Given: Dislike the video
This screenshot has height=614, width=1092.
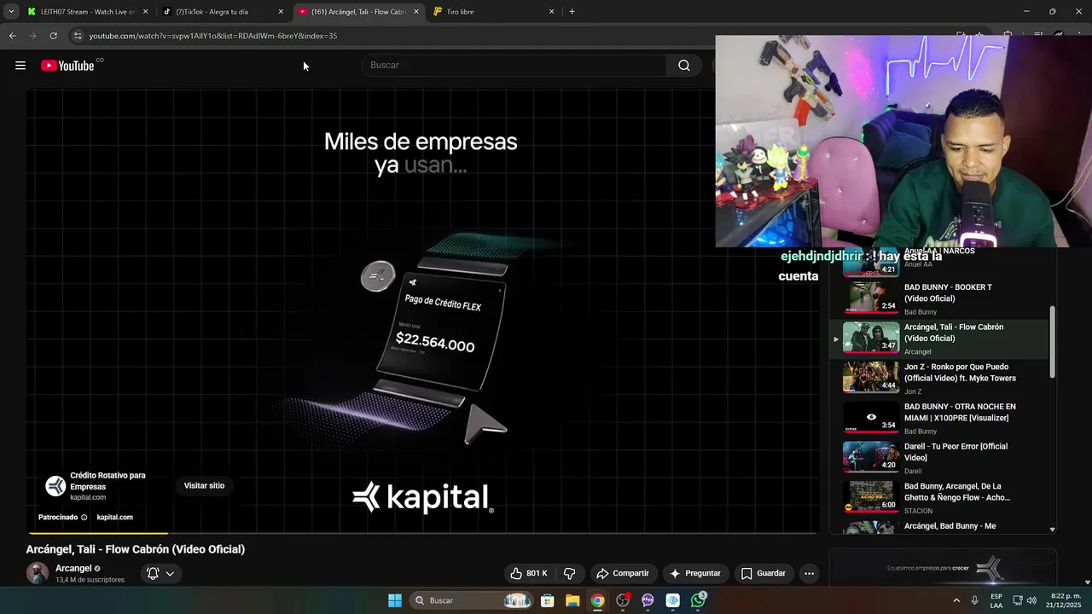Looking at the screenshot, I should 570,573.
